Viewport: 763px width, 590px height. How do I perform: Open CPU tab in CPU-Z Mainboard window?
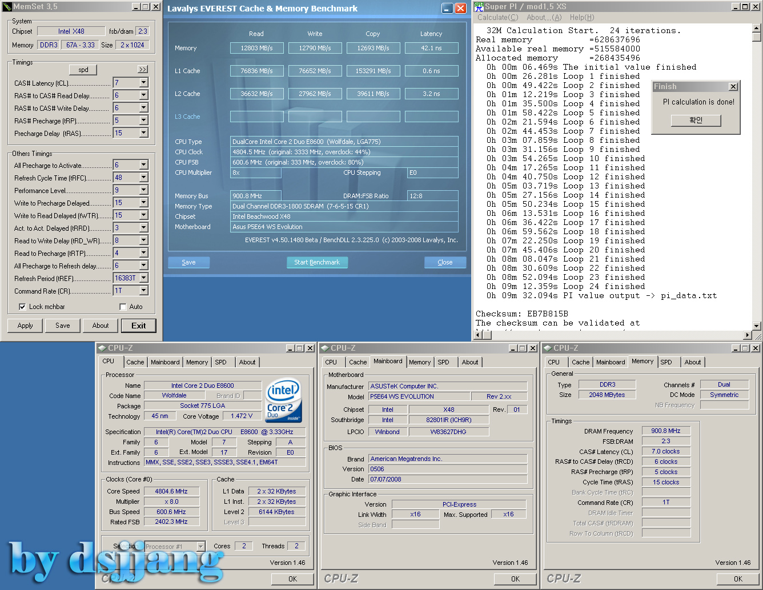pyautogui.click(x=331, y=362)
